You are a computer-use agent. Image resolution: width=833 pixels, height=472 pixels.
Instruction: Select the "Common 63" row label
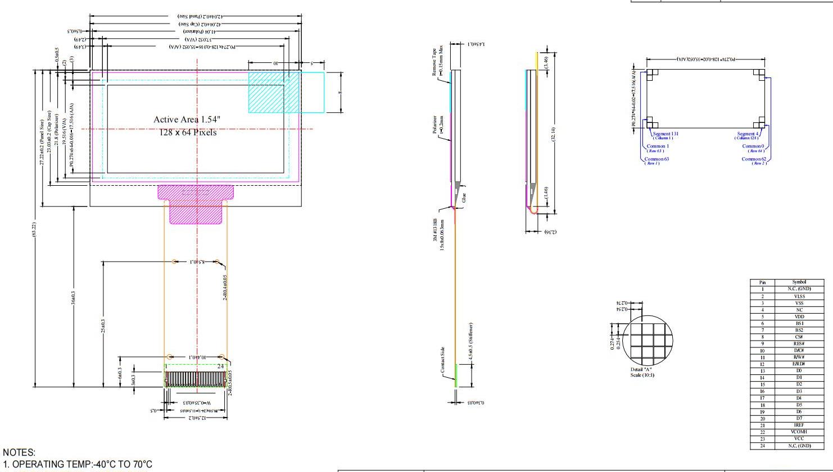pos(657,159)
